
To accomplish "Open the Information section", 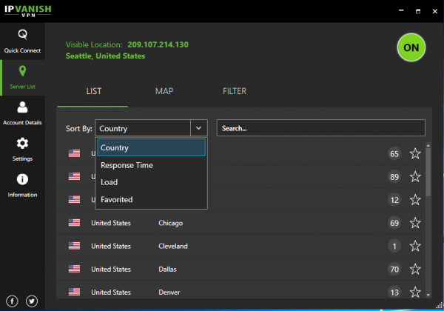I will pos(22,186).
